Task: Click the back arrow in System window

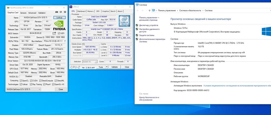Action: 138,11
